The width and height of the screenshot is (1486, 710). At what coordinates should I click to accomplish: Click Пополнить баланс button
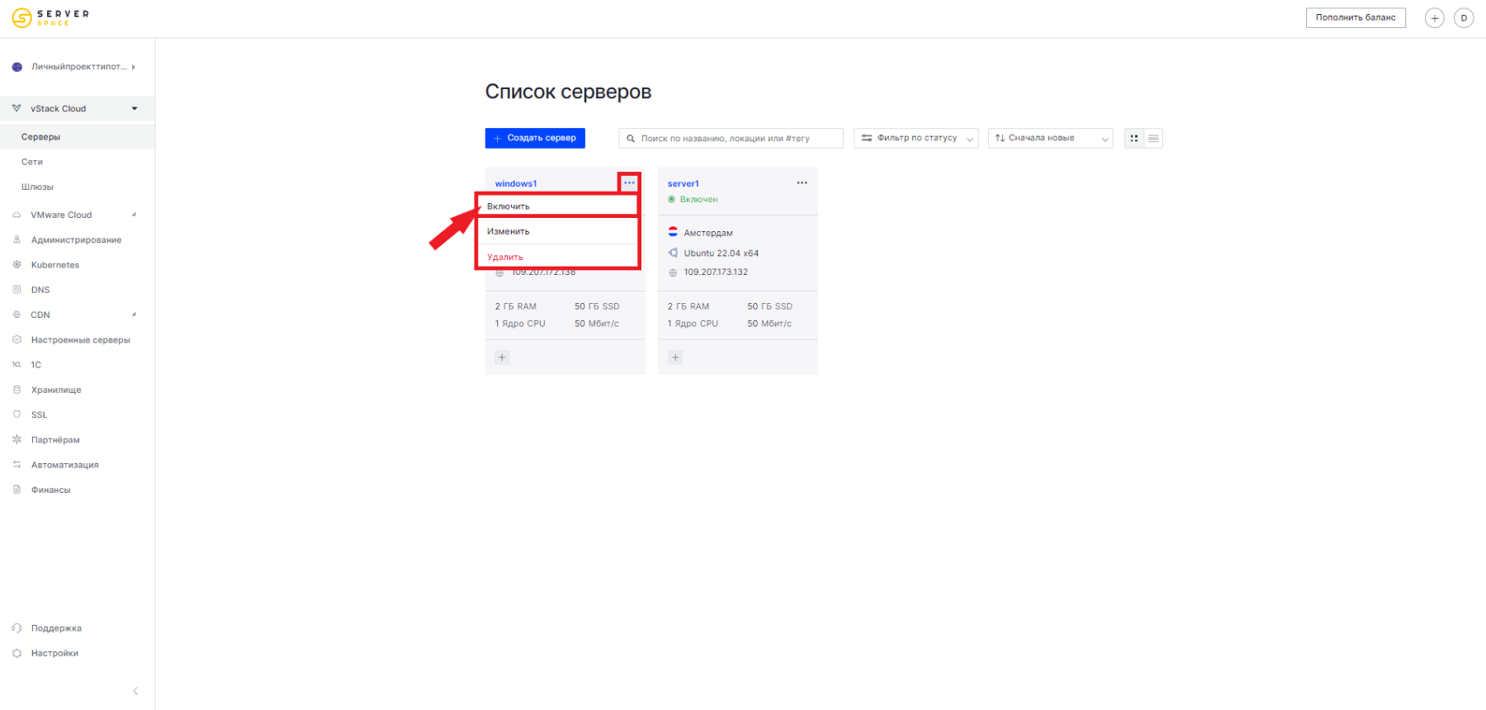(1356, 17)
